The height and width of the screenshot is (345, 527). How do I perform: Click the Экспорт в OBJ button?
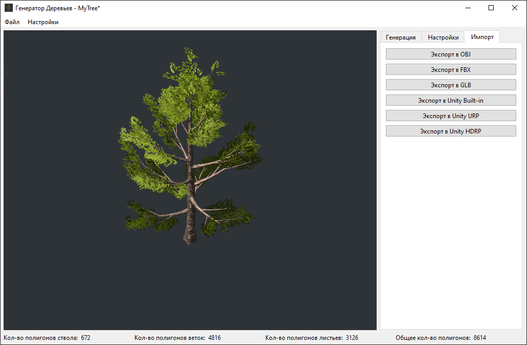(x=451, y=54)
